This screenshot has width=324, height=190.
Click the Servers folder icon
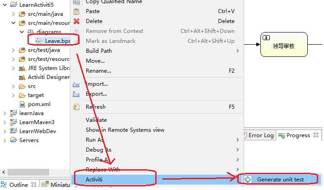click(x=14, y=140)
